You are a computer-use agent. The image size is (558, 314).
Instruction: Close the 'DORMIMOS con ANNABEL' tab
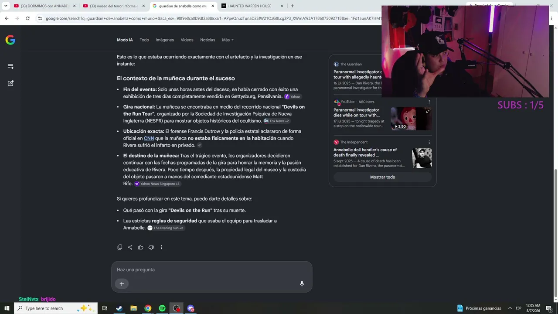tap(74, 6)
